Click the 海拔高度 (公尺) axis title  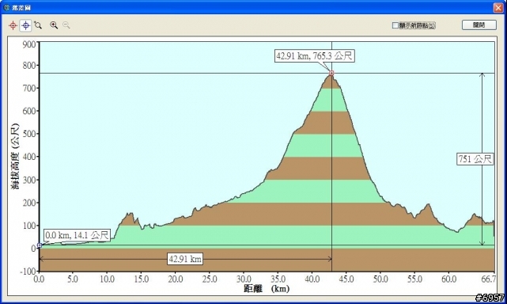(x=15, y=156)
